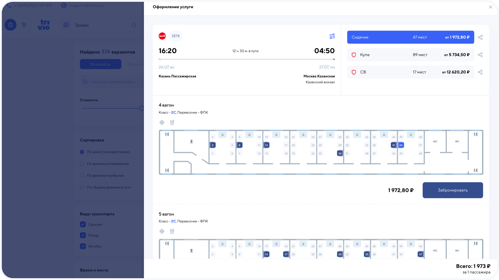Click the air conditioning snowflake icon in 5 вагон

coord(162,231)
